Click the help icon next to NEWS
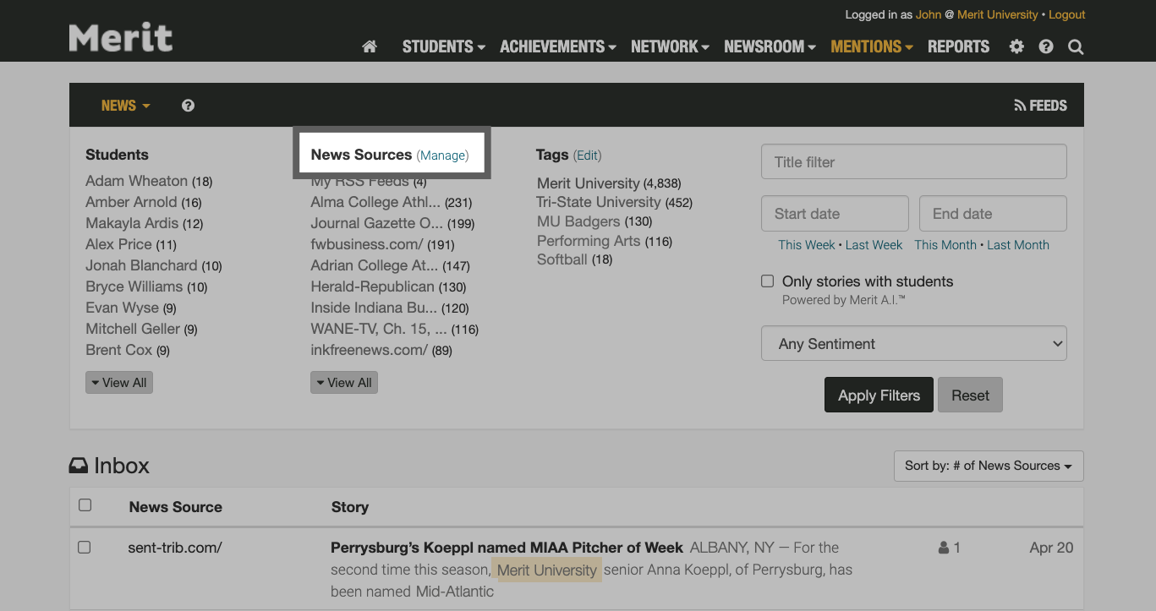Viewport: 1156px width, 611px height. [x=188, y=105]
